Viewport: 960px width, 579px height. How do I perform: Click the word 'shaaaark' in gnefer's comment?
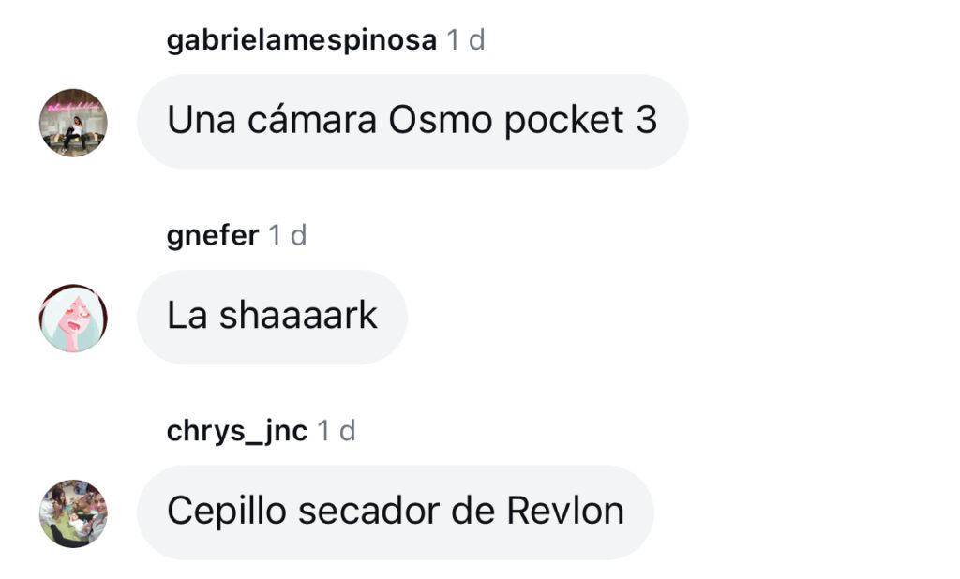[298, 315]
